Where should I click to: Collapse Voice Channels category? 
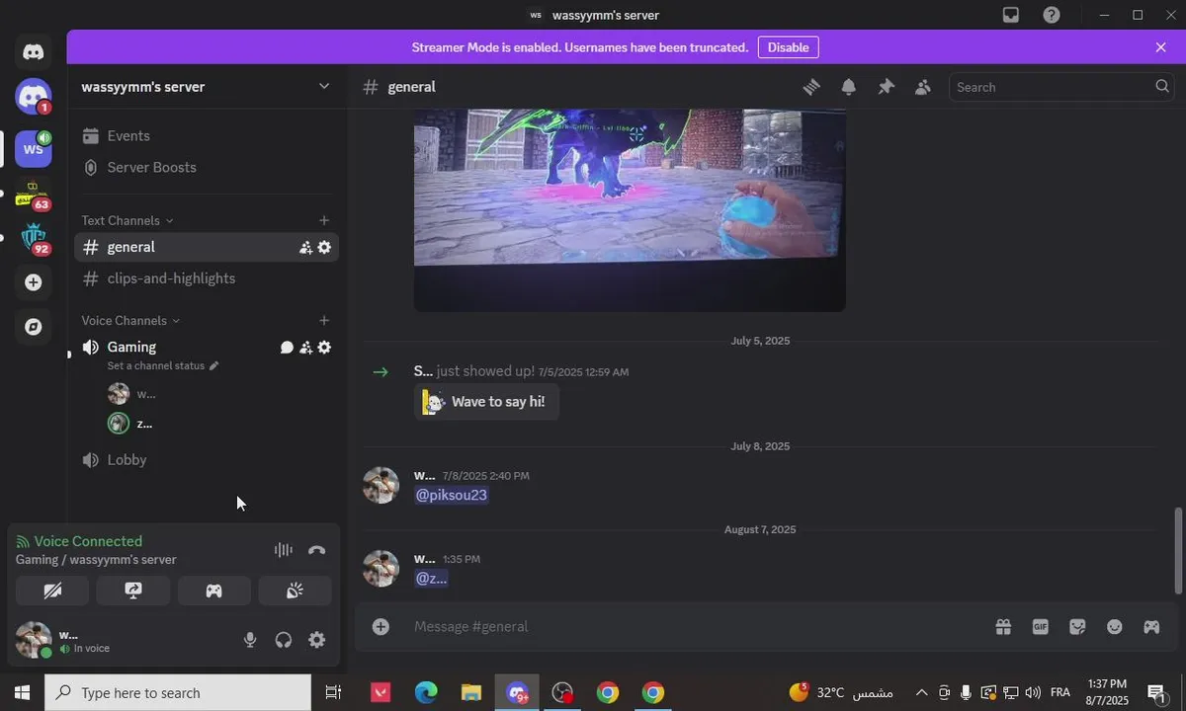130,320
